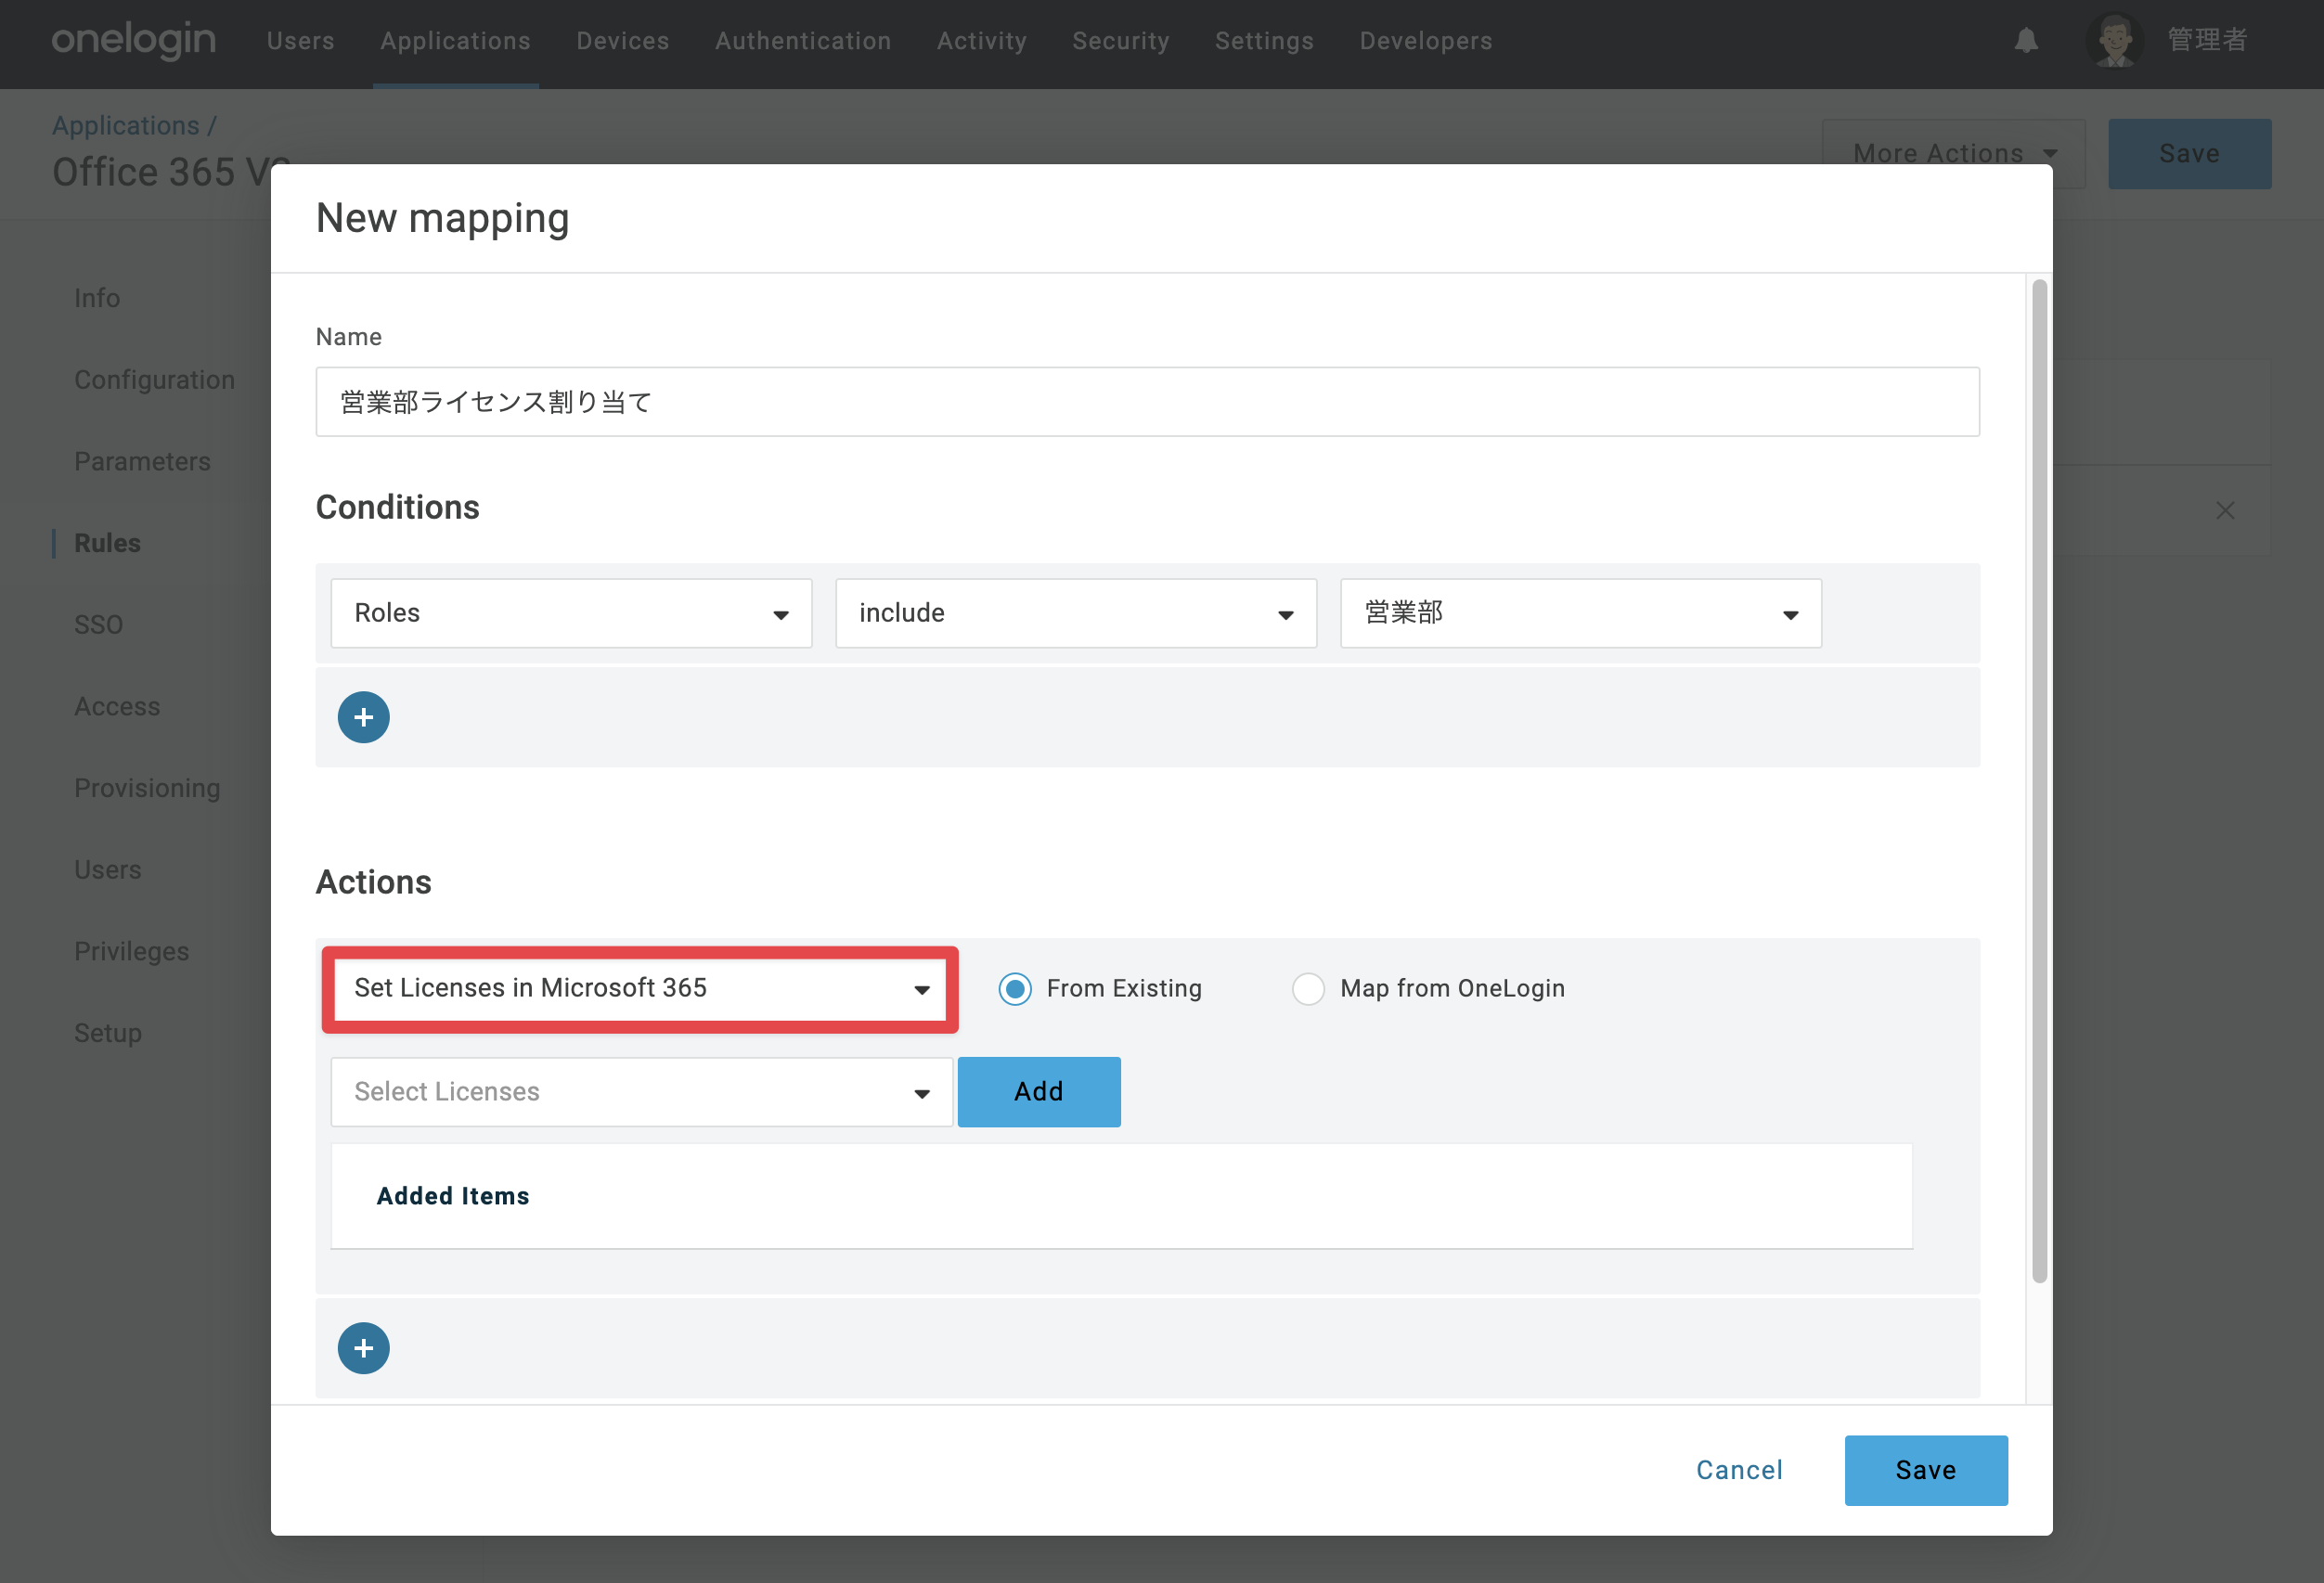Switch to the Access sidebar tab
The width and height of the screenshot is (2324, 1583).
tap(117, 707)
